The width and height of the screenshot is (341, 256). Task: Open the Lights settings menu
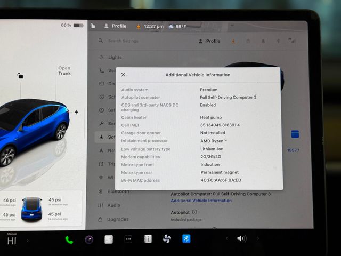pos(110,57)
